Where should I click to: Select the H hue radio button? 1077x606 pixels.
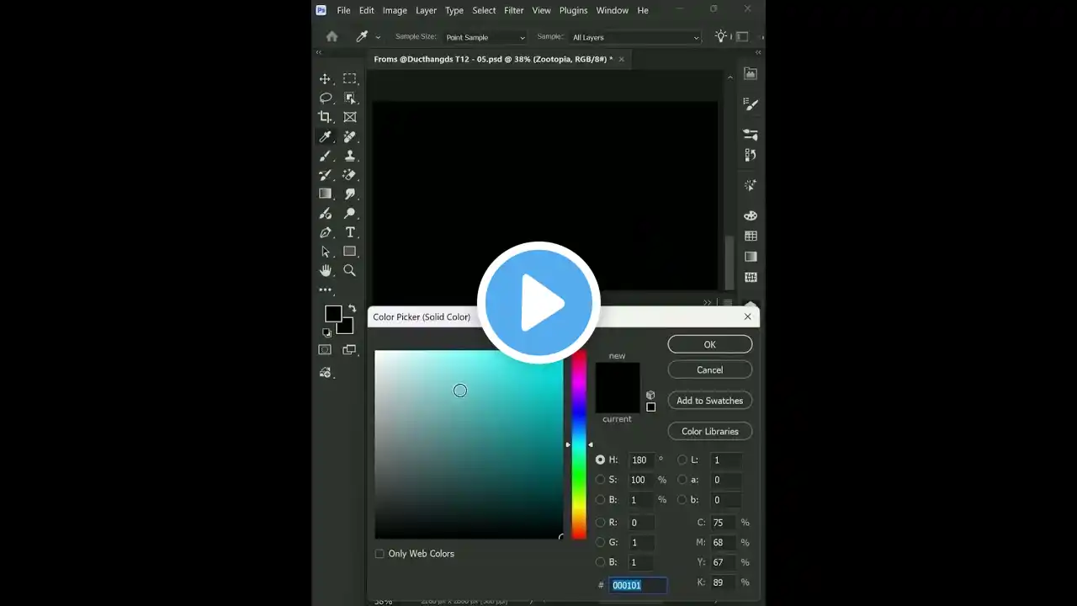(x=600, y=460)
